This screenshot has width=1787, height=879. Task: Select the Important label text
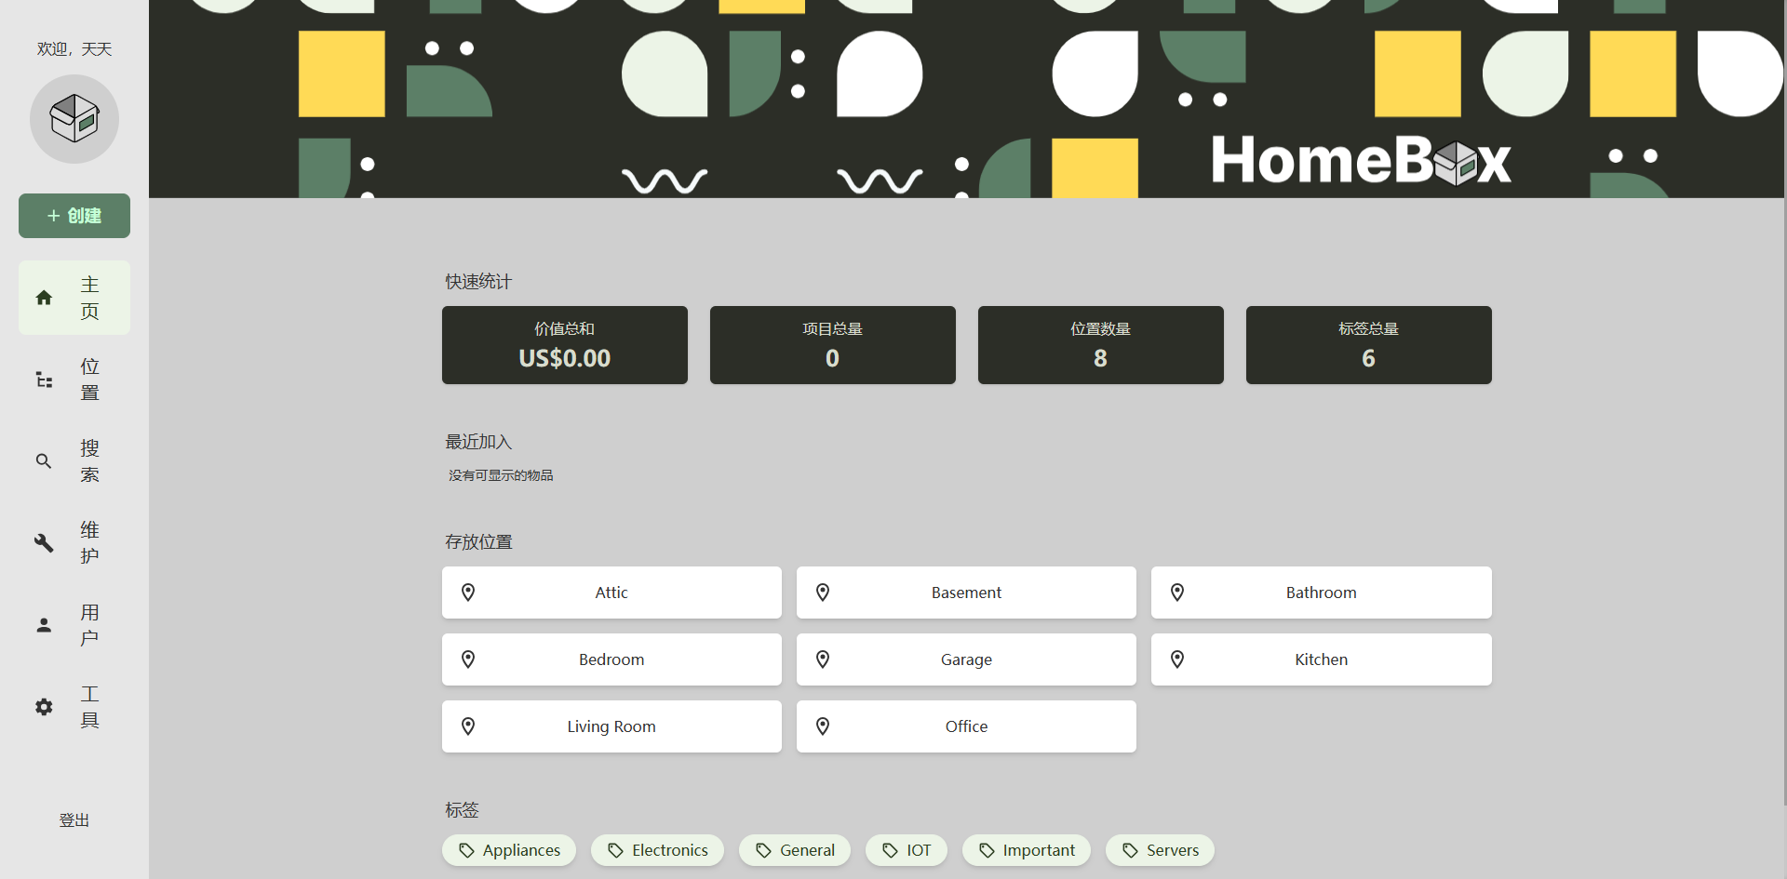pyautogui.click(x=1039, y=850)
